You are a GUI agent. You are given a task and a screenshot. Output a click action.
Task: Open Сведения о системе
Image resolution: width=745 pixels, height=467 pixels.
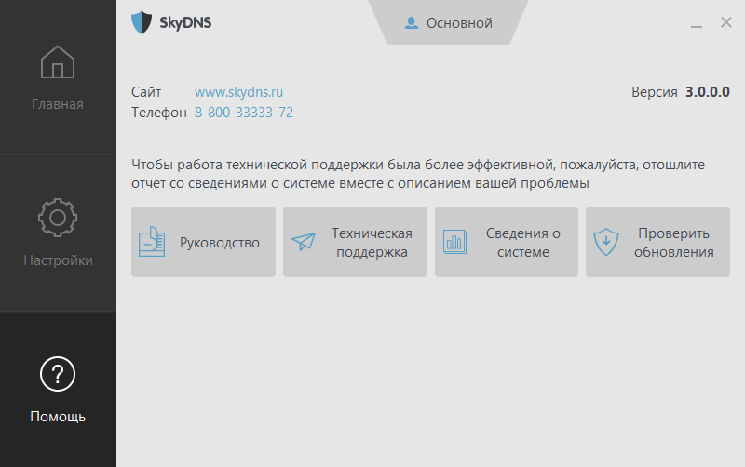(x=507, y=242)
